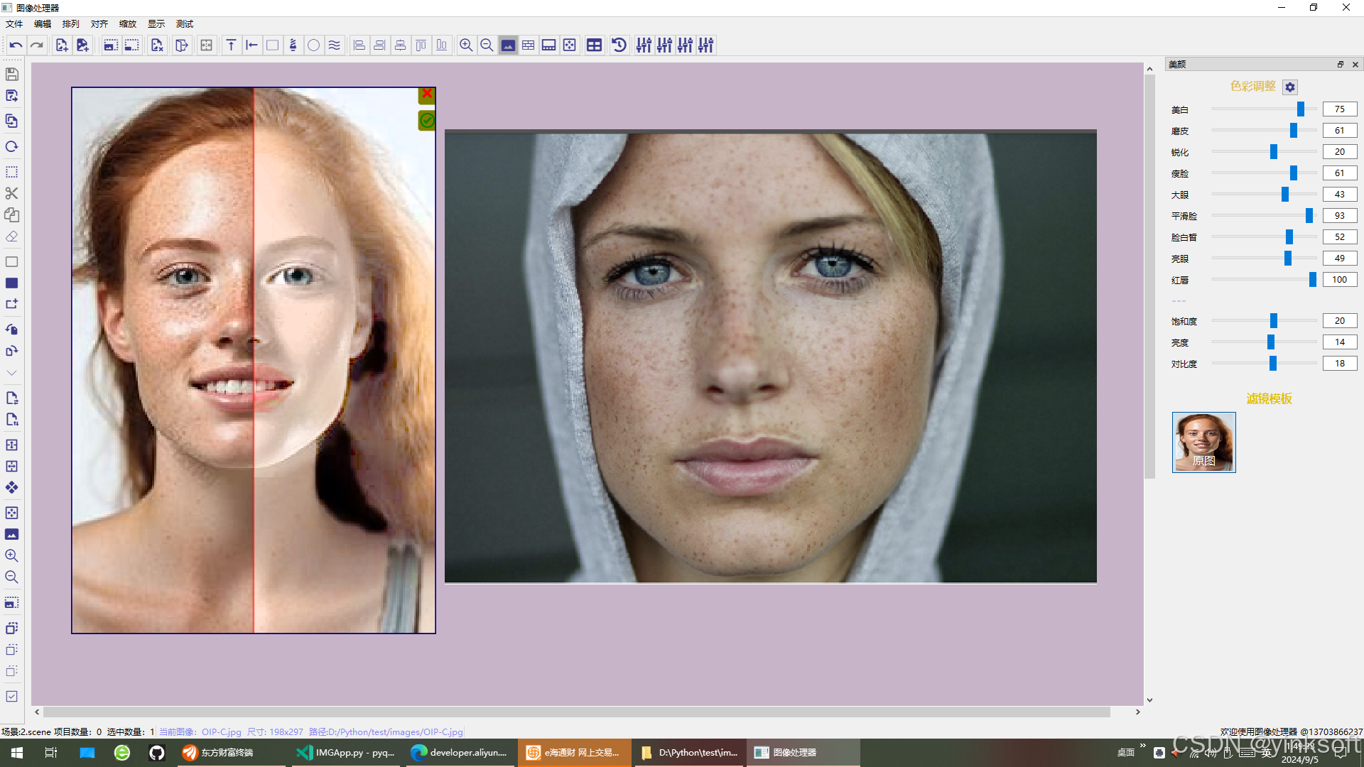Screen dimensions: 1364x767
Task: Click the 美白 whitening slider handle
Action: [1301, 109]
